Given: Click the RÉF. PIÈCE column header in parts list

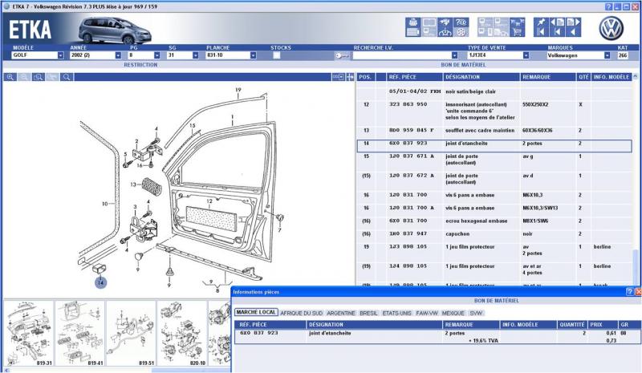Looking at the screenshot, I should pos(414,77).
